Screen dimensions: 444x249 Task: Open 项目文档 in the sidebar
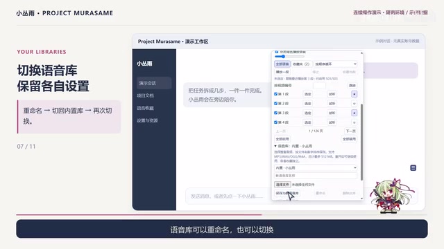pos(145,95)
